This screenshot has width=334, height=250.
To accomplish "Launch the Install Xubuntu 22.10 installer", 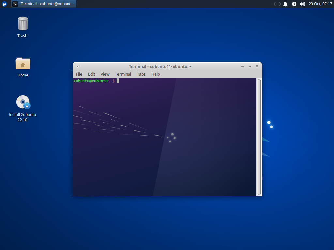I will click(22, 102).
